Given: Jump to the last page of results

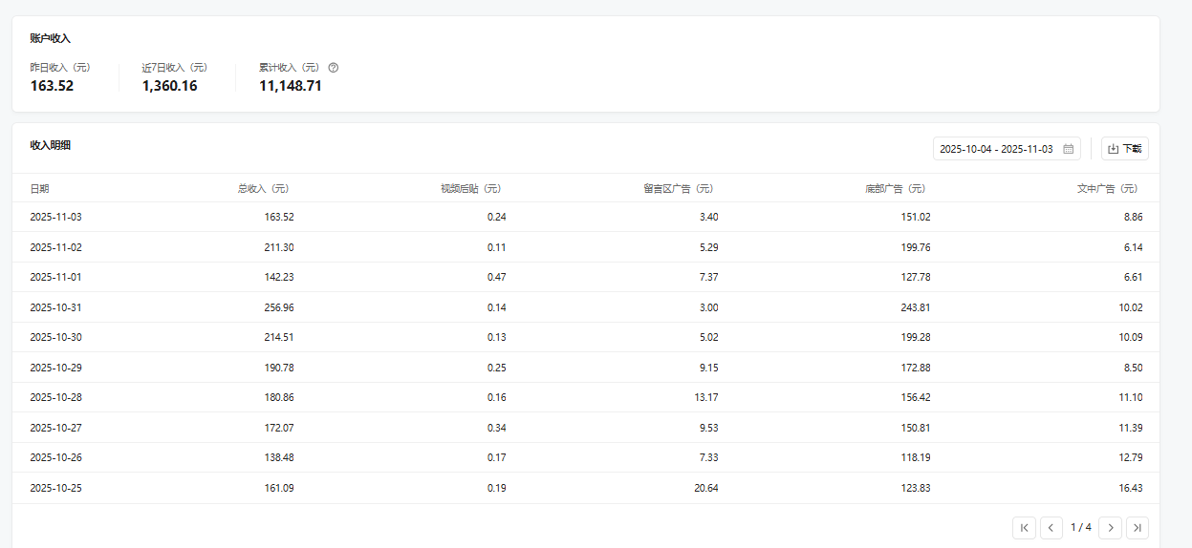Looking at the screenshot, I should pos(1138,527).
